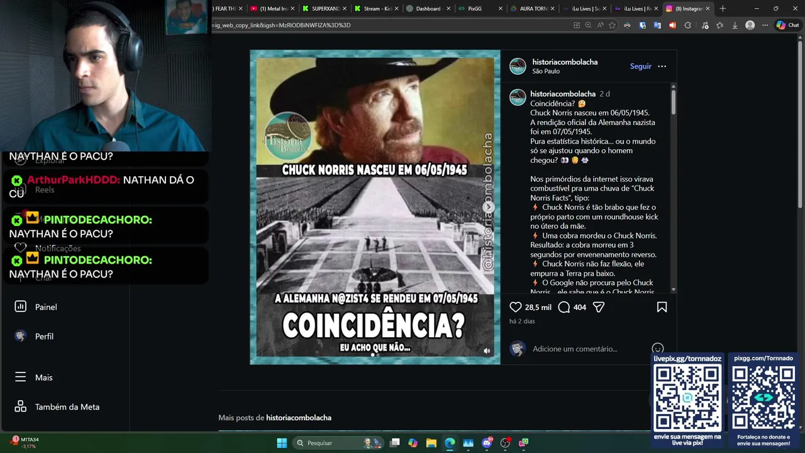Screen dimensions: 805x453
Task: Open the historiacombolacha profile from the post header
Action: pyautogui.click(x=565, y=62)
